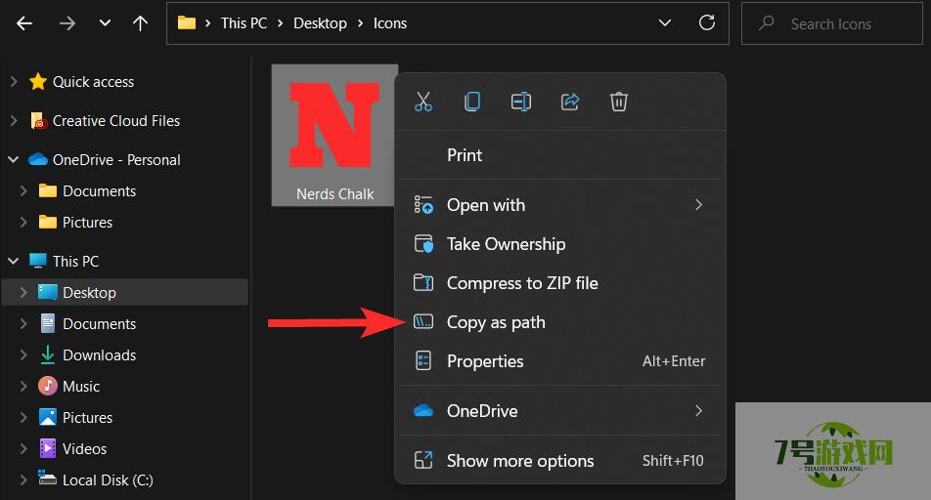The image size is (931, 500).
Task: Open Music in the sidebar
Action: pyautogui.click(x=81, y=387)
